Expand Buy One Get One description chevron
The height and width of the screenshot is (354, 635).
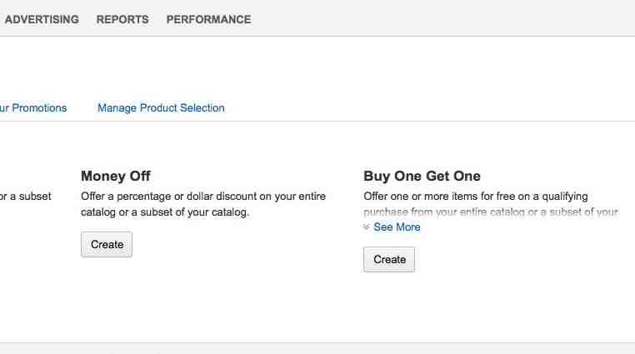[x=367, y=227]
